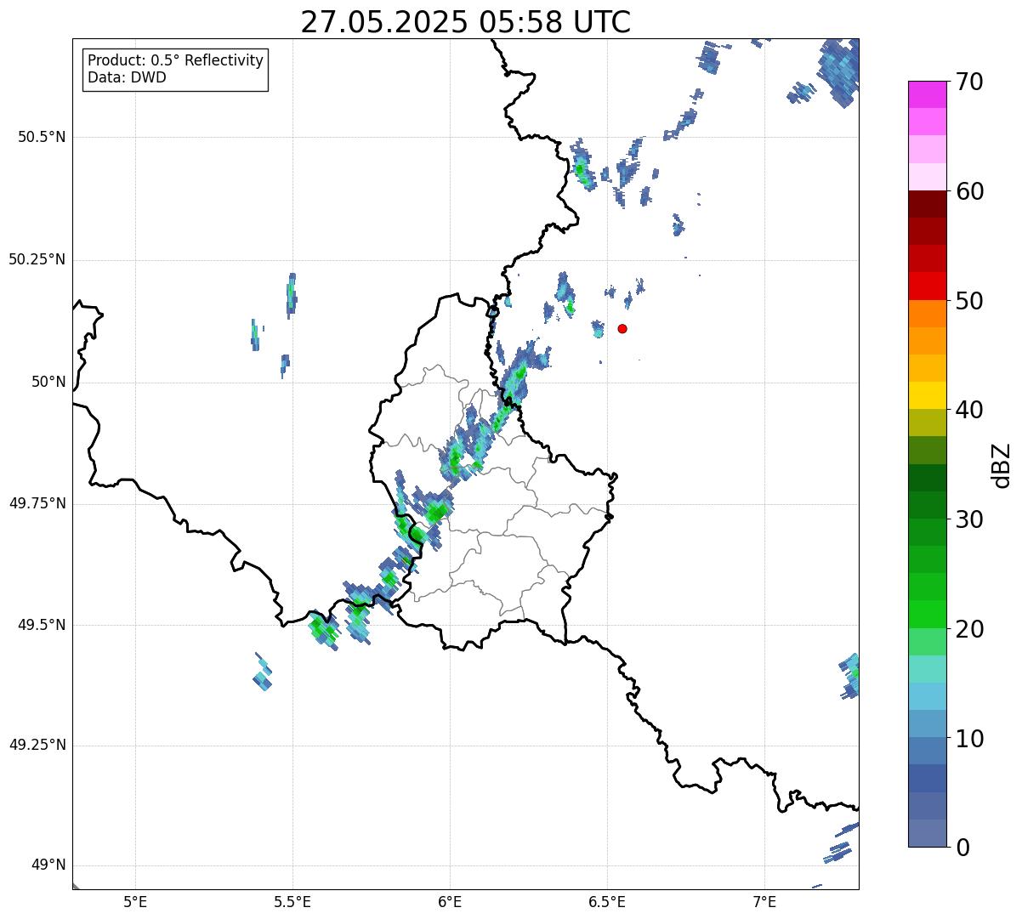Click the red location marker dot
This screenshot has width=1022, height=919.
[622, 328]
